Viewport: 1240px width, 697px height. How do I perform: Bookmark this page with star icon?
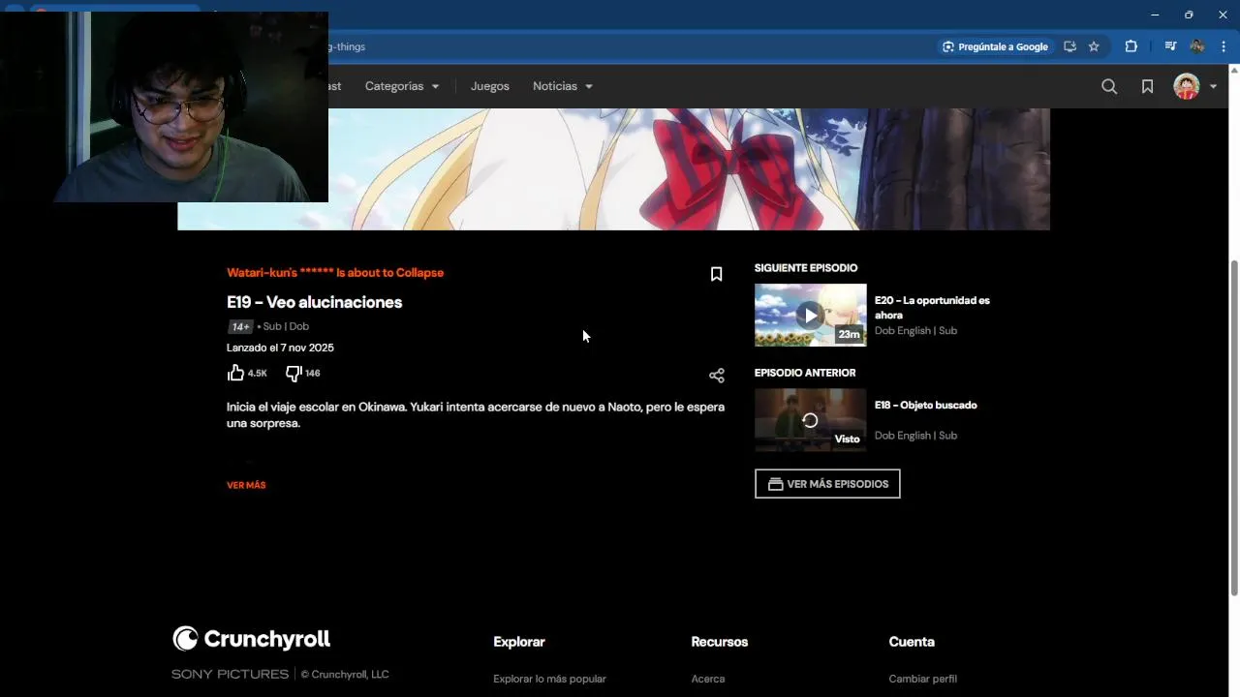[x=1094, y=46]
